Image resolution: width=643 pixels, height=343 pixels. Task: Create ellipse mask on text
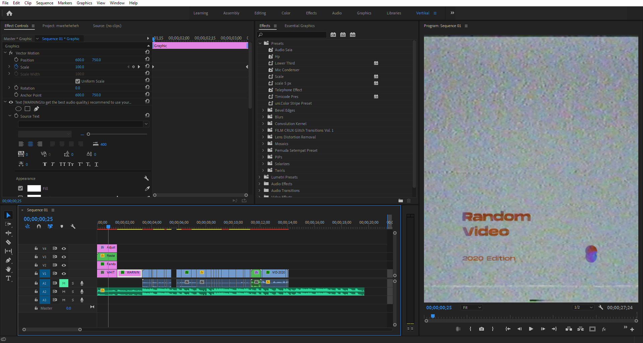[18, 109]
